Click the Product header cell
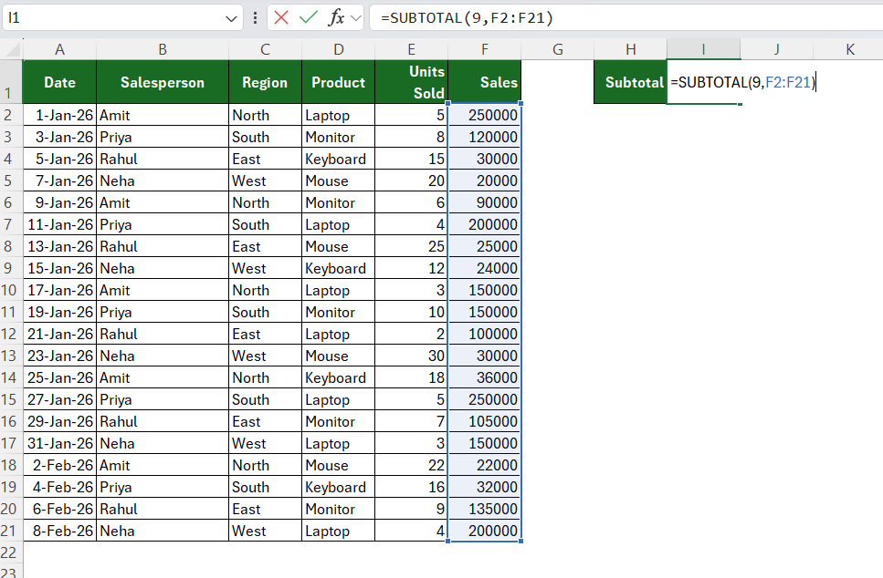The height and width of the screenshot is (578, 883). click(339, 82)
